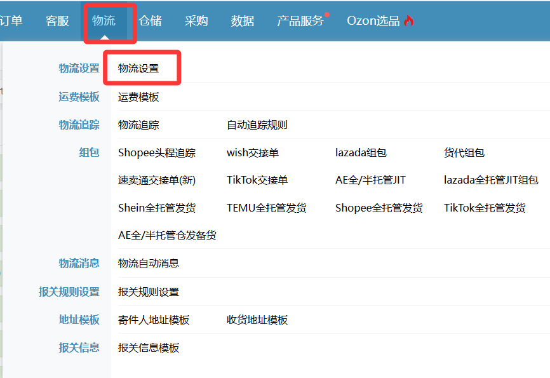Open the 运费模板 link
Screen dimensions: 550x378
[138, 97]
